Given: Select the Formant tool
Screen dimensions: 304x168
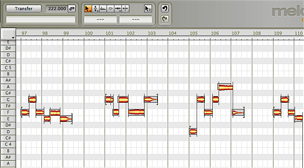Looking at the screenshot, I should point(103,9).
